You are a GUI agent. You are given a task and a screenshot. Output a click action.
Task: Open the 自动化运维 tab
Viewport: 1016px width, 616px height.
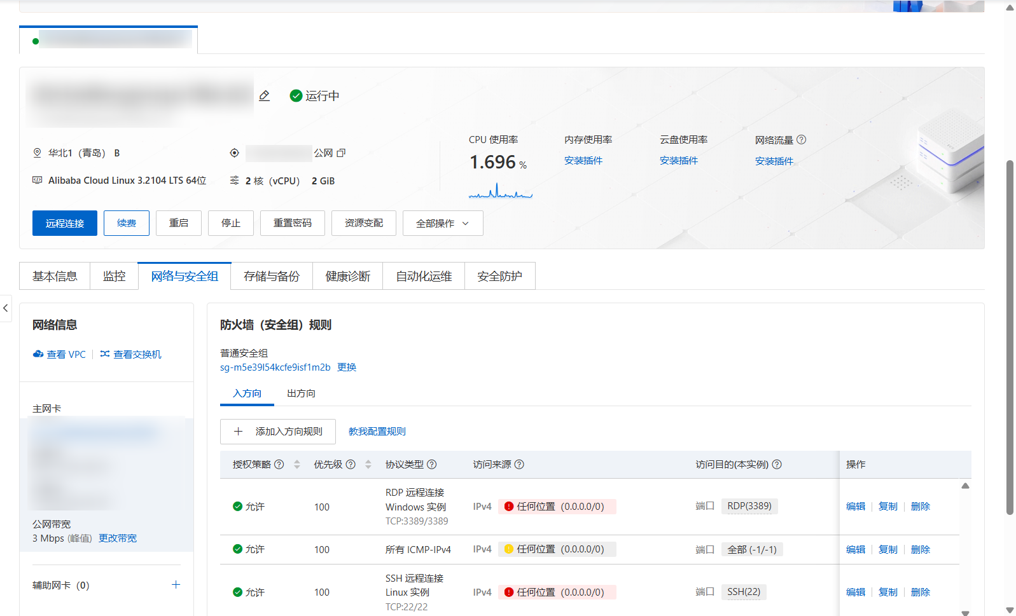(424, 276)
